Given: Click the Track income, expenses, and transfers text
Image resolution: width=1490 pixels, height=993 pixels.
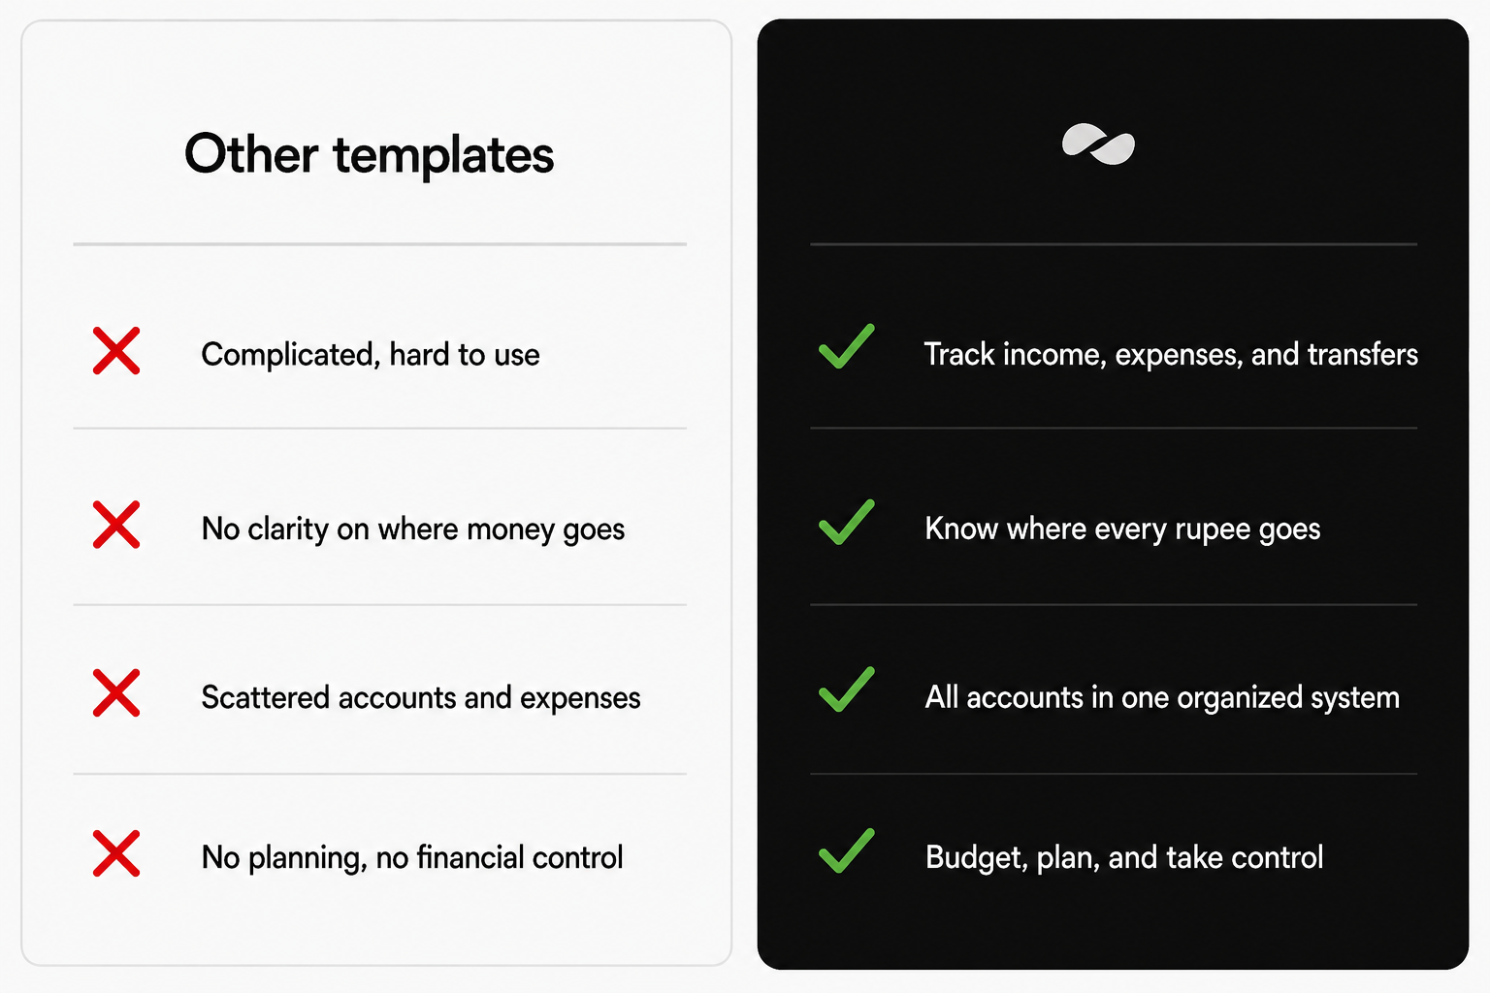Looking at the screenshot, I should point(1171,355).
